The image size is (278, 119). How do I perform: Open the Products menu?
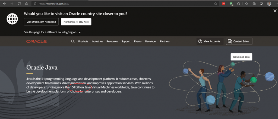point(83,41)
